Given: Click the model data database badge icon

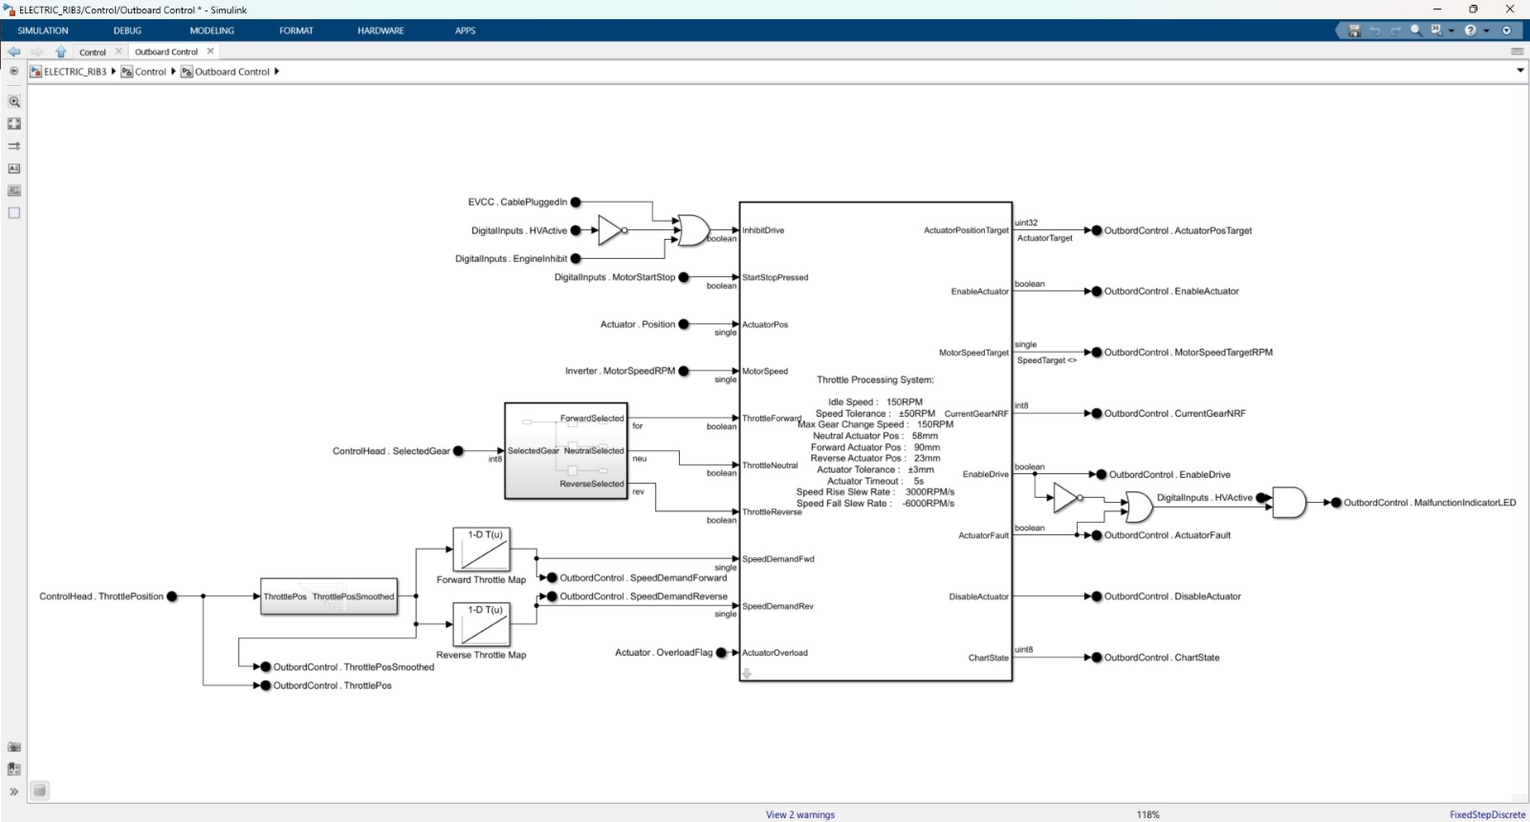Looking at the screenshot, I should tap(39, 790).
